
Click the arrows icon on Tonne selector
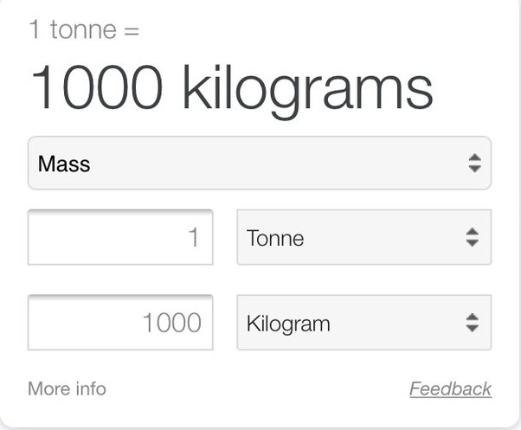[473, 237]
